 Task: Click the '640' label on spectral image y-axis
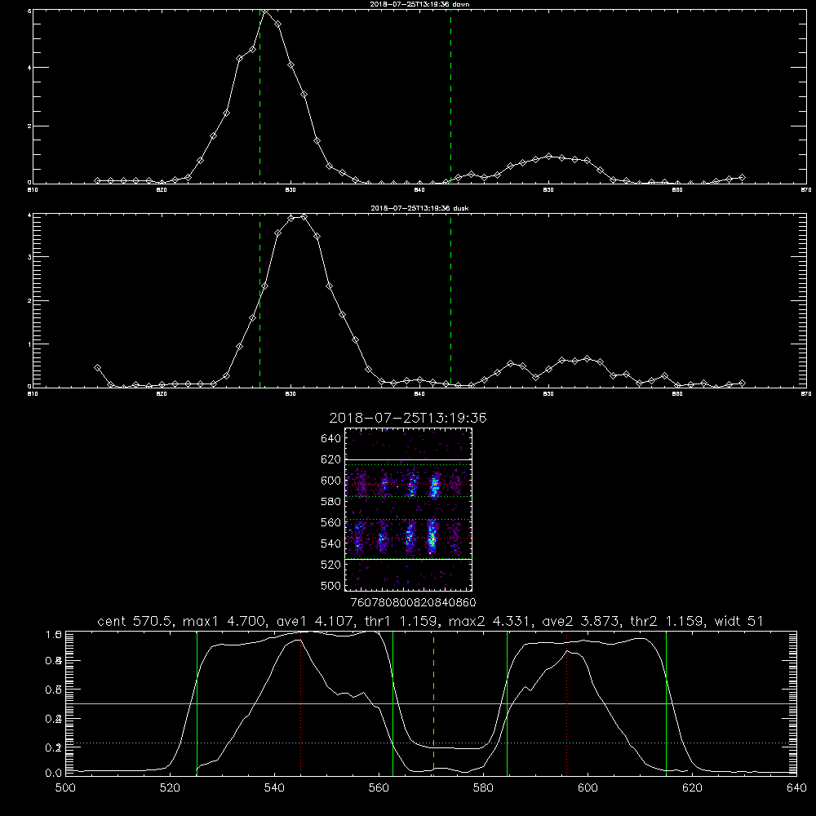click(x=331, y=439)
